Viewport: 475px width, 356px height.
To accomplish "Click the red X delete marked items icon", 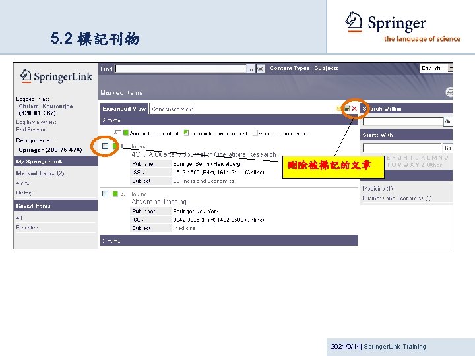I will [354, 109].
